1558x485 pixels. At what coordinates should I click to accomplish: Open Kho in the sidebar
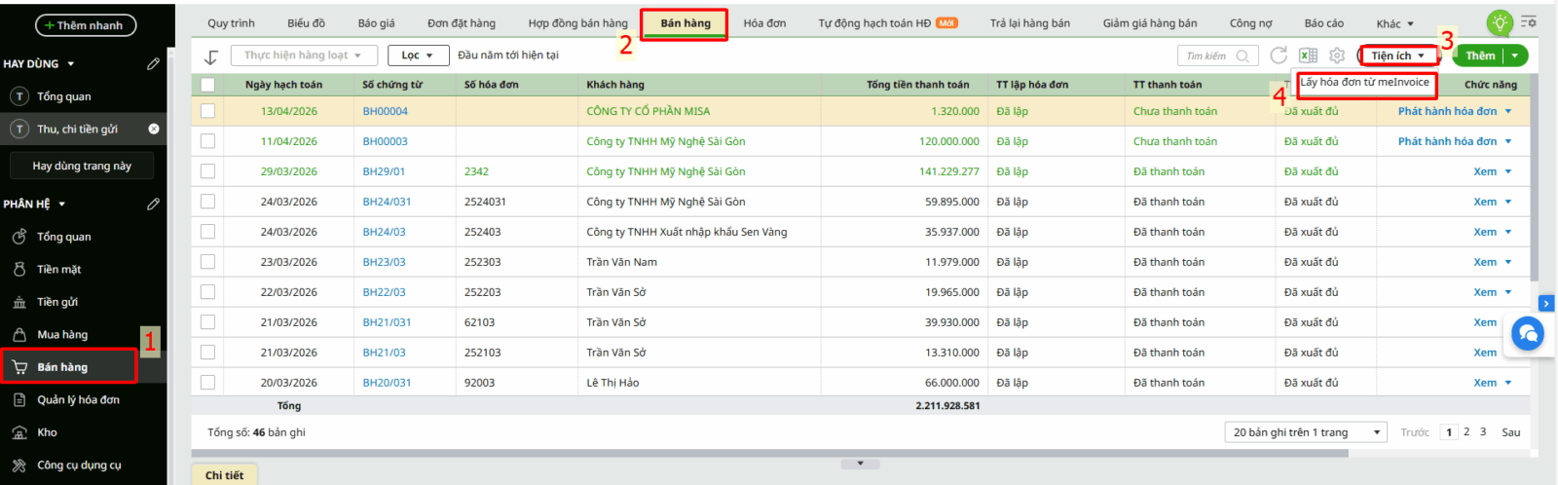[x=47, y=432]
